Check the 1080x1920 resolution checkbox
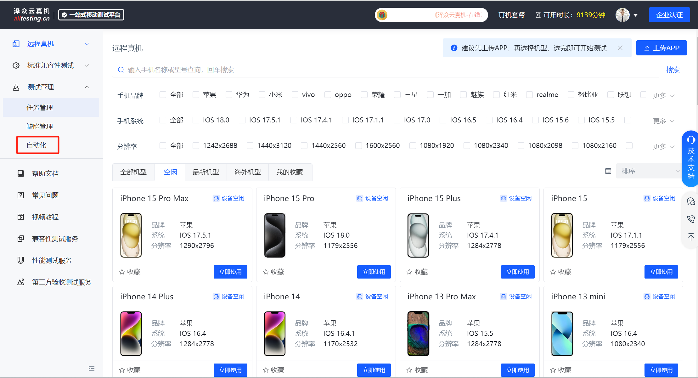Image resolution: width=698 pixels, height=378 pixels. click(x=413, y=145)
